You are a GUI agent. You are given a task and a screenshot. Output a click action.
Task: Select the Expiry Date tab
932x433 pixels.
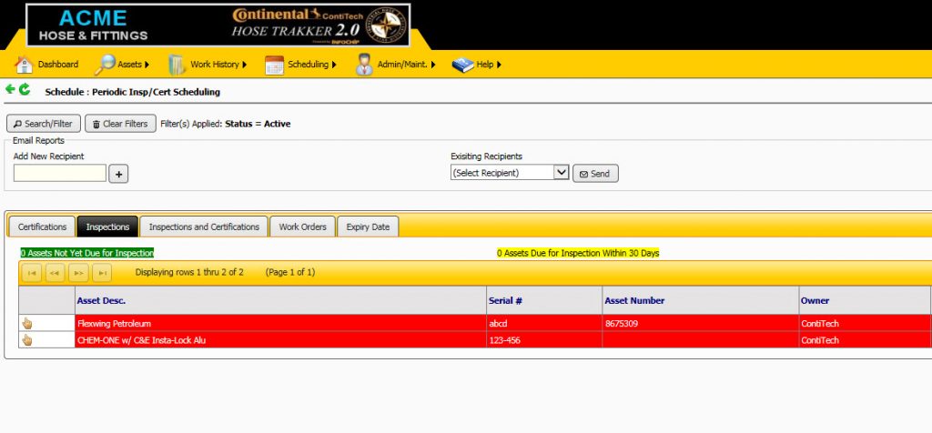coord(368,227)
